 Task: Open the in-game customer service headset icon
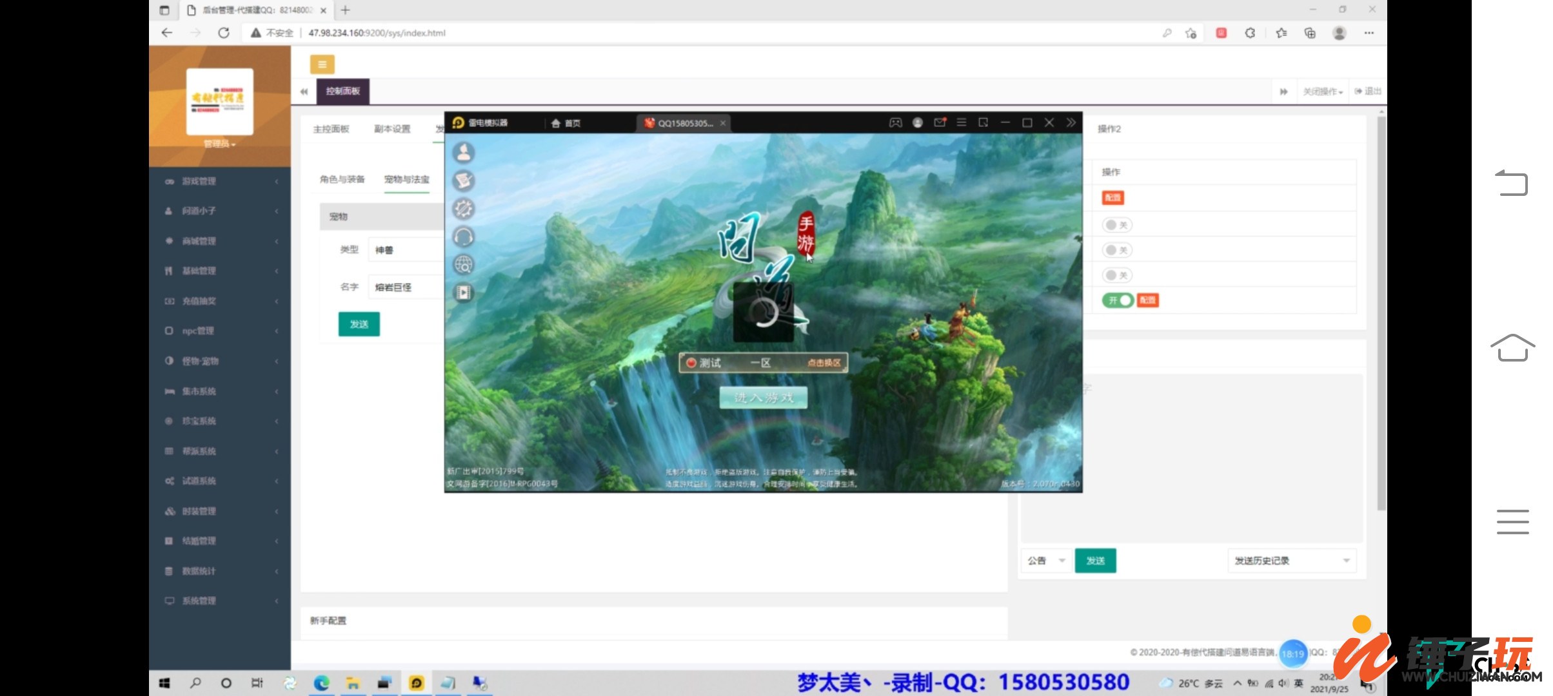click(464, 237)
